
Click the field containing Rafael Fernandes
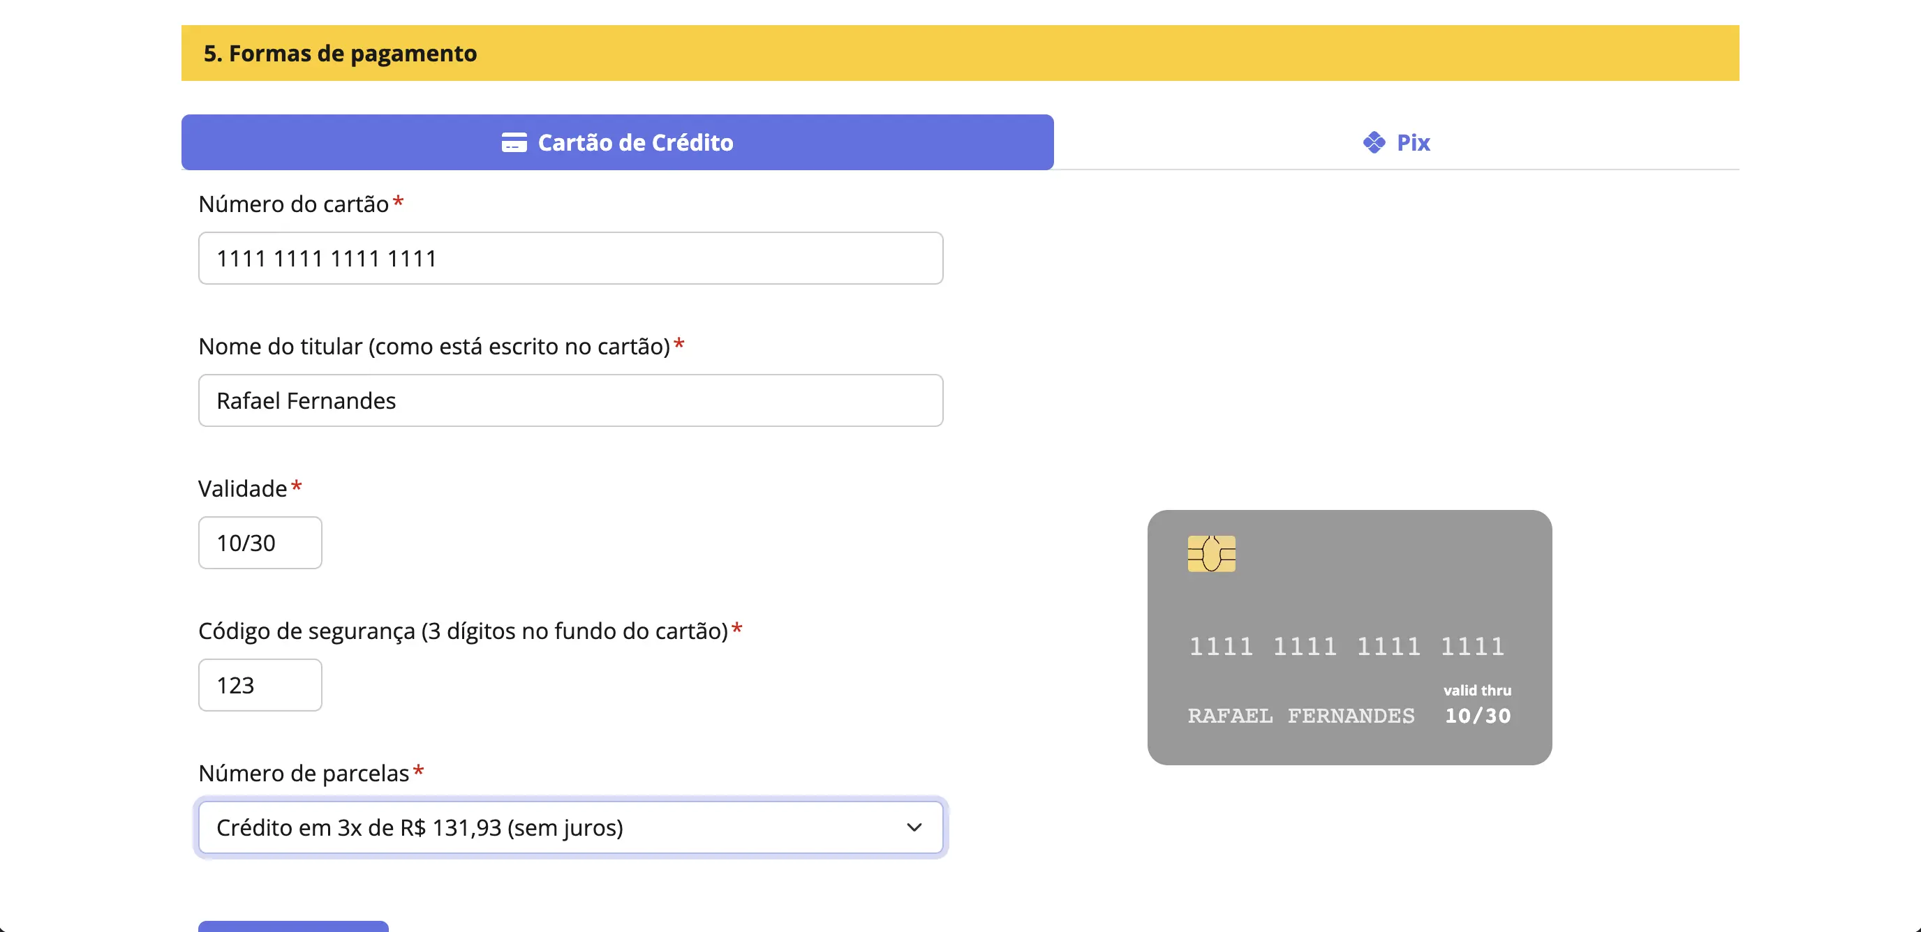pos(570,400)
